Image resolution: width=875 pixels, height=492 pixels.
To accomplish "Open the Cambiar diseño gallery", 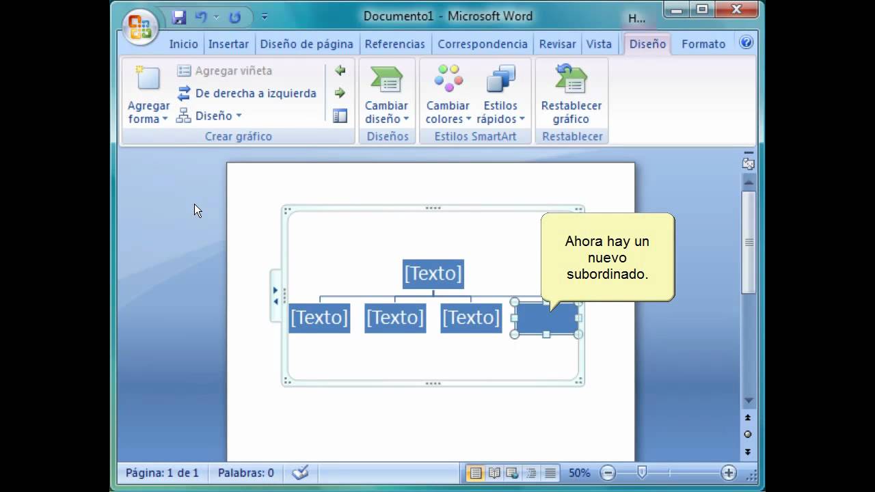I will (x=386, y=94).
